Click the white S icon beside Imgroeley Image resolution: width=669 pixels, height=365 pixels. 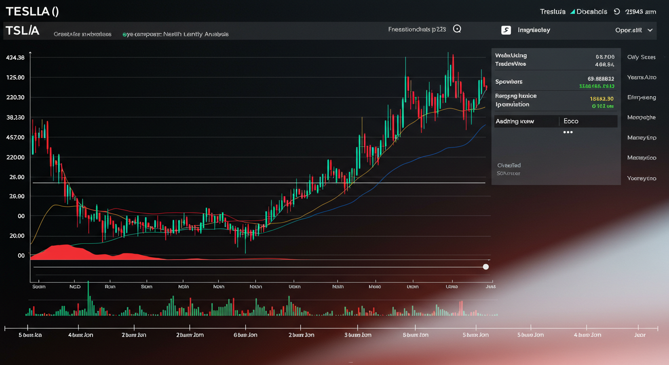pos(506,30)
